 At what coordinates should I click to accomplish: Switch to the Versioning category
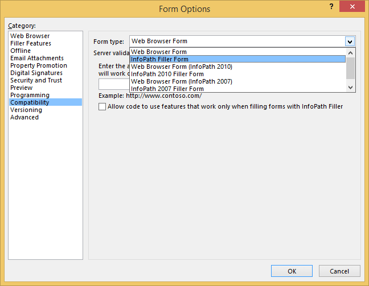[x=26, y=110]
